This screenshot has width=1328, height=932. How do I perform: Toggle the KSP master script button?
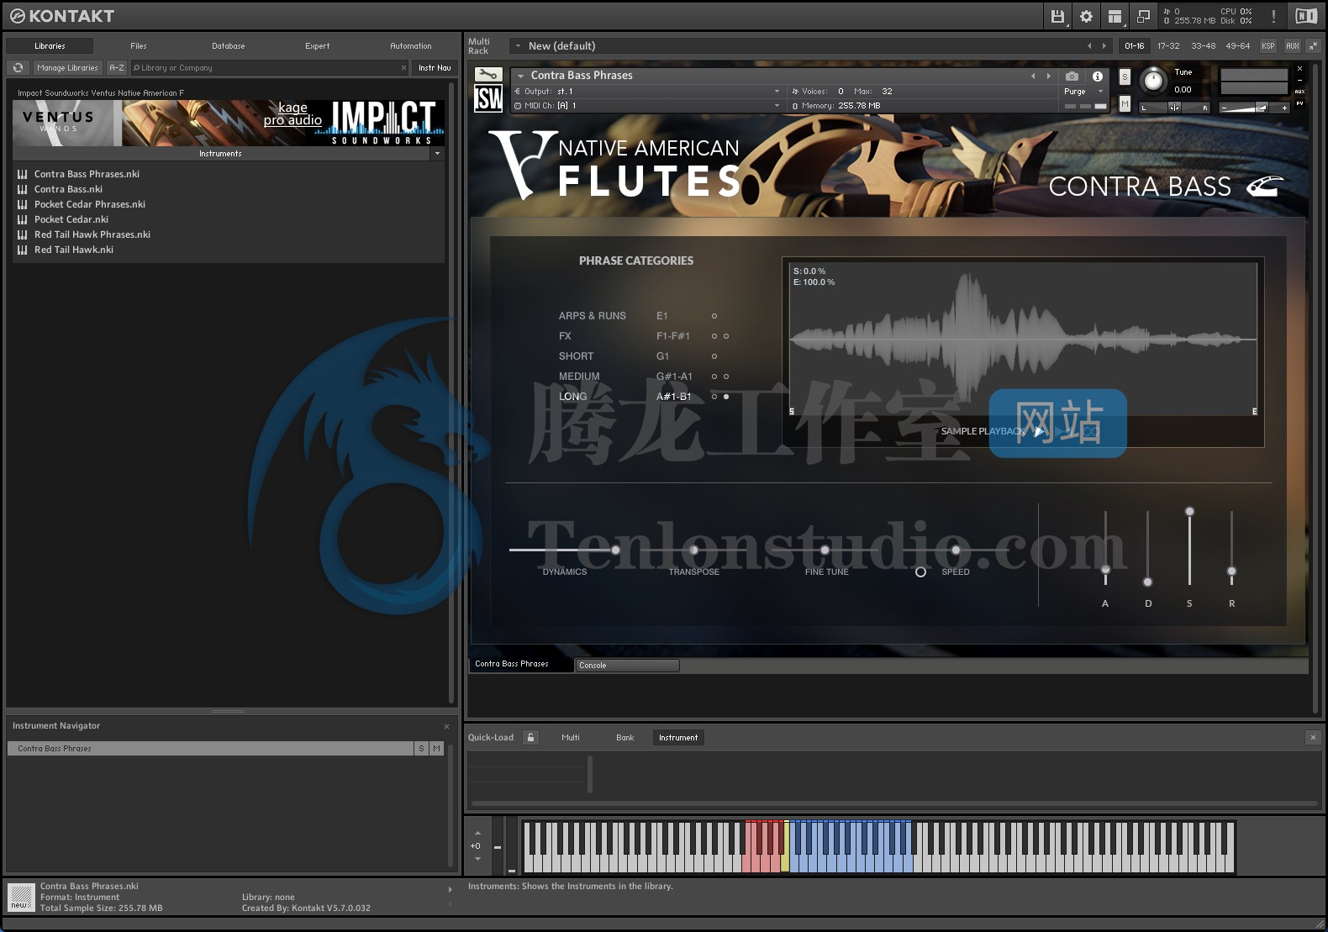click(1267, 45)
